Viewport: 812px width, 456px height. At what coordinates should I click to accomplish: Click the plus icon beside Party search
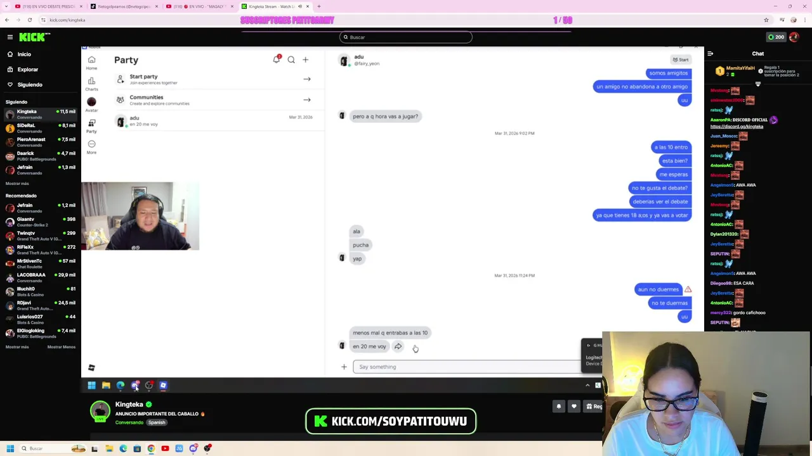[305, 60]
